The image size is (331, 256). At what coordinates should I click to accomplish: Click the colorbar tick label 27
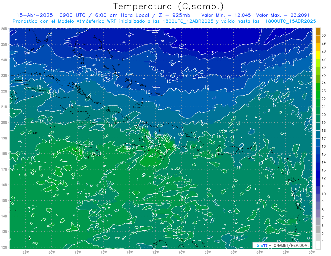pyautogui.click(x=324, y=59)
